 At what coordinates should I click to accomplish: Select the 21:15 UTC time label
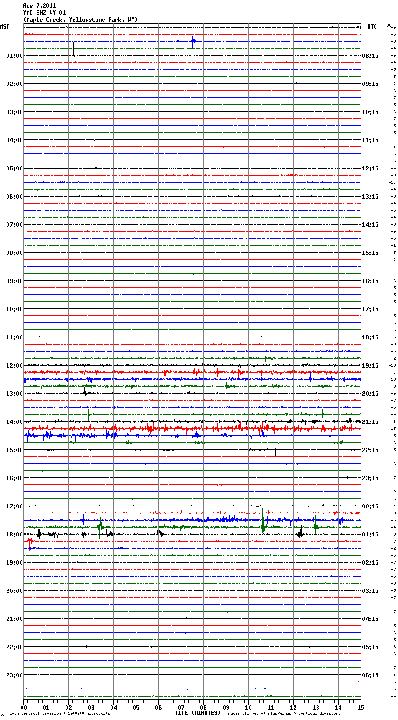pos(370,422)
